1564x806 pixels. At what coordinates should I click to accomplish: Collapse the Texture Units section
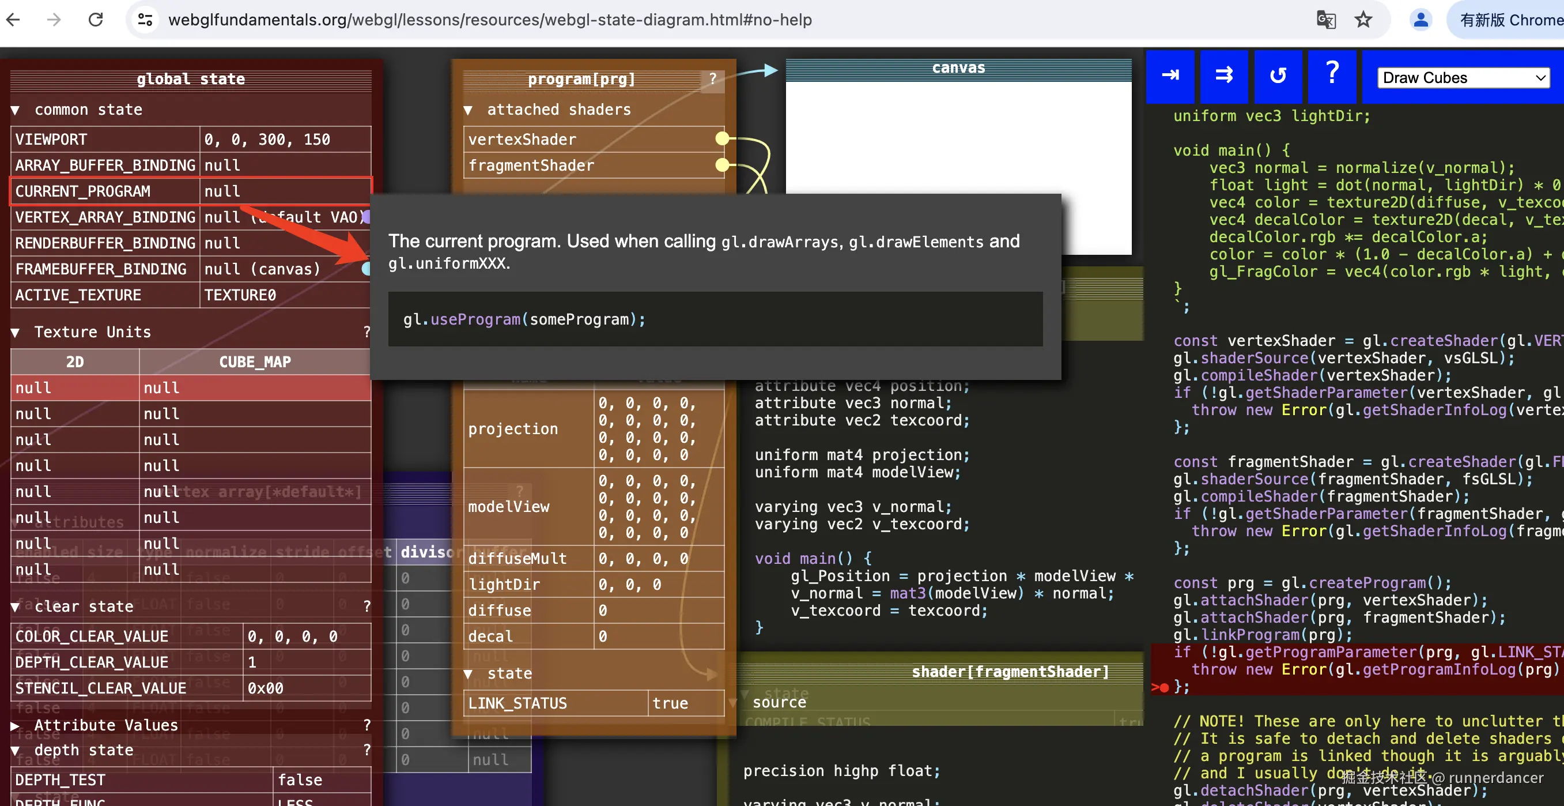(x=16, y=332)
